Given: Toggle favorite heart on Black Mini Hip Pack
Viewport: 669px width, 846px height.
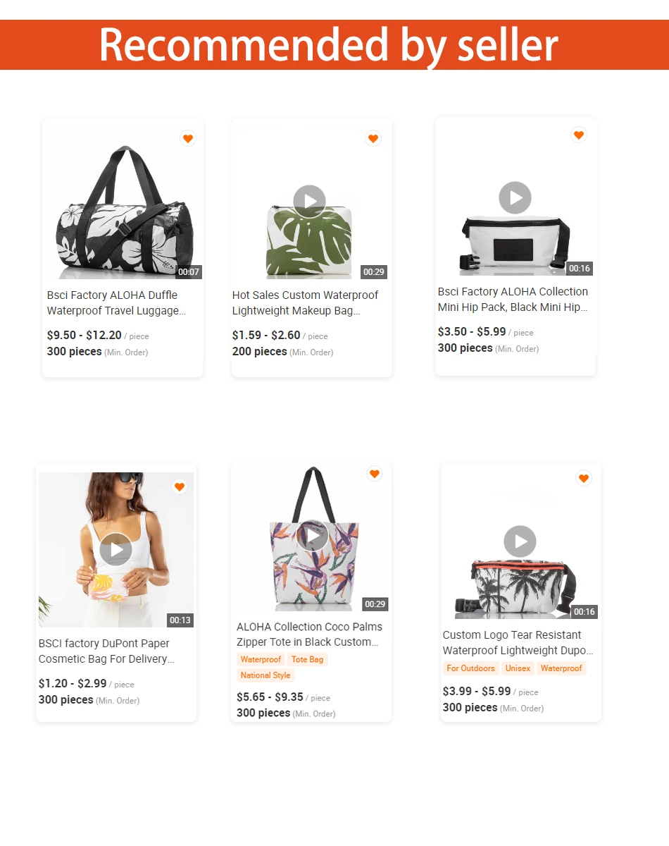Looking at the screenshot, I should (579, 135).
